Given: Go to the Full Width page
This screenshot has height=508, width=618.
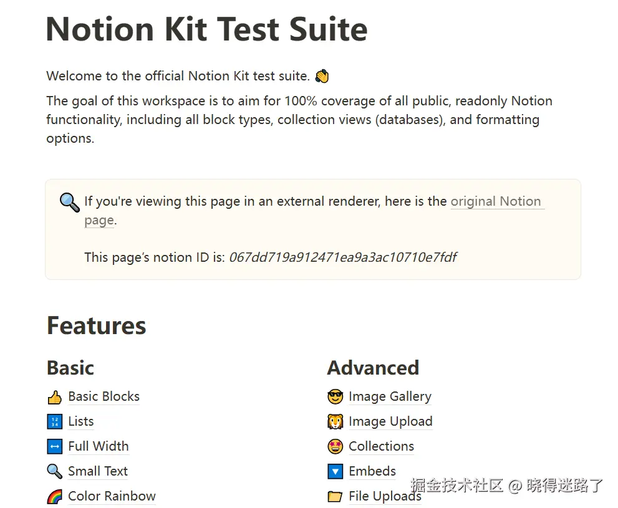Looking at the screenshot, I should tap(98, 446).
